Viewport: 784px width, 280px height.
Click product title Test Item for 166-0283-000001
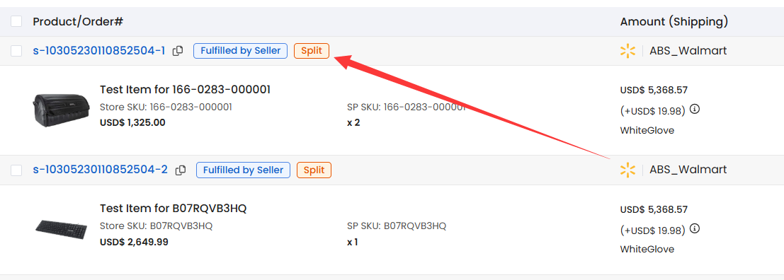click(185, 90)
